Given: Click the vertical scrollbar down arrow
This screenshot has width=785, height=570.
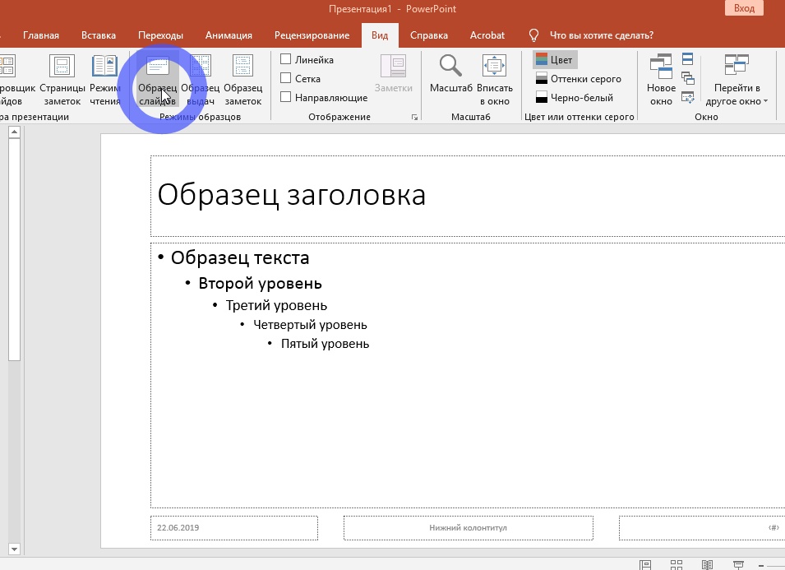Looking at the screenshot, I should point(14,549).
